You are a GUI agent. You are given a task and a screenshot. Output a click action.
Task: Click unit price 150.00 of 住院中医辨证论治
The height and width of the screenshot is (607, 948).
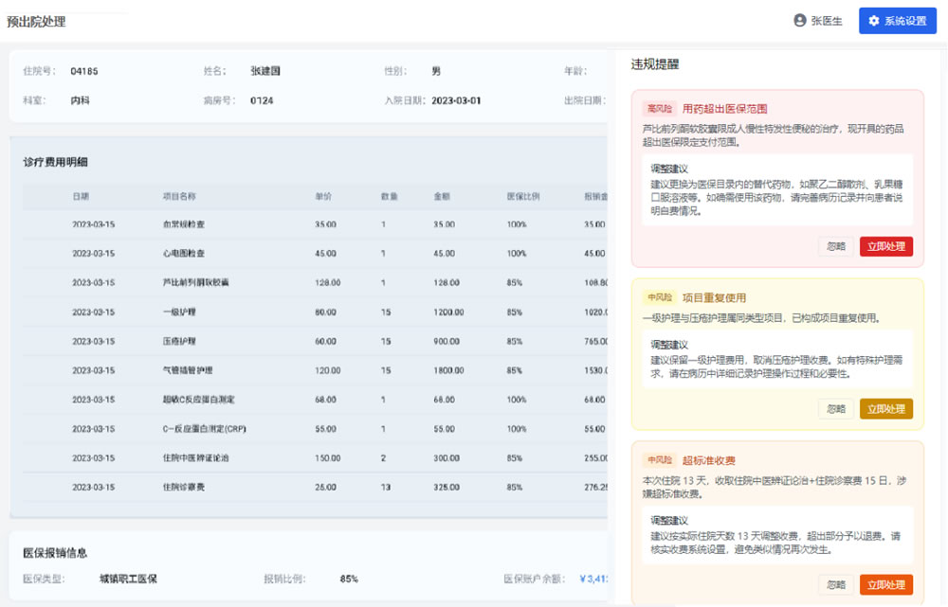tap(328, 457)
